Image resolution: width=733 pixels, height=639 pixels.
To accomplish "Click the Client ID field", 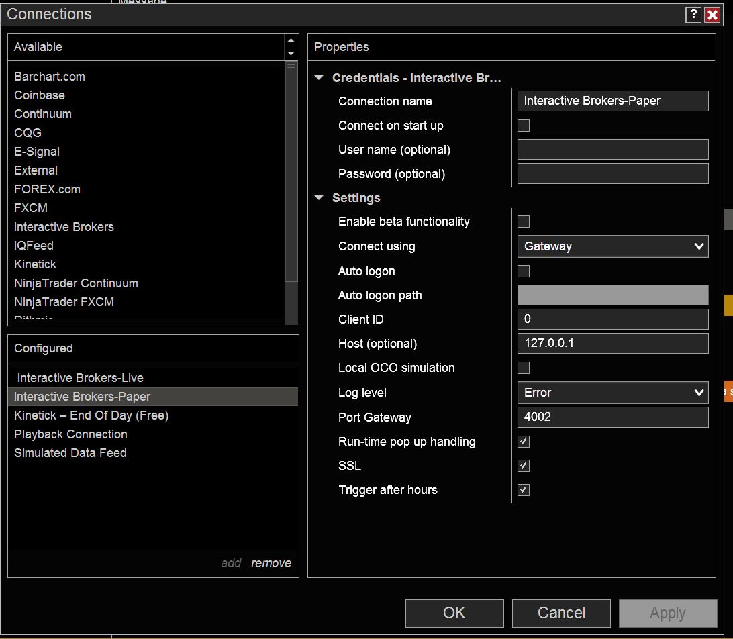I will pos(613,319).
